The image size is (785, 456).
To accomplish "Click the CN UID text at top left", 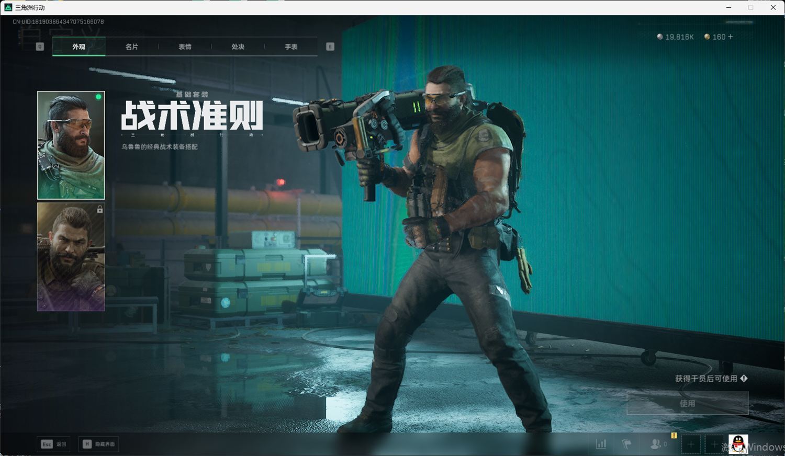I will point(58,21).
